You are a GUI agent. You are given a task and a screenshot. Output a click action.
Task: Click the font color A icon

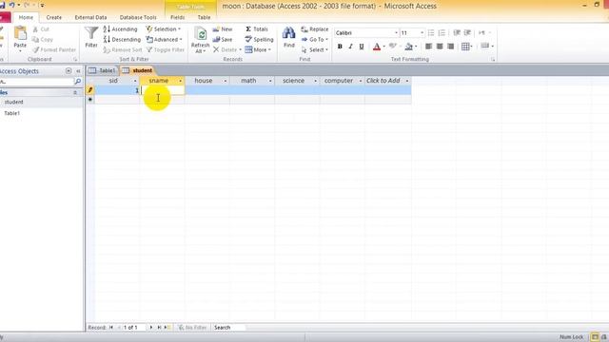pos(377,47)
